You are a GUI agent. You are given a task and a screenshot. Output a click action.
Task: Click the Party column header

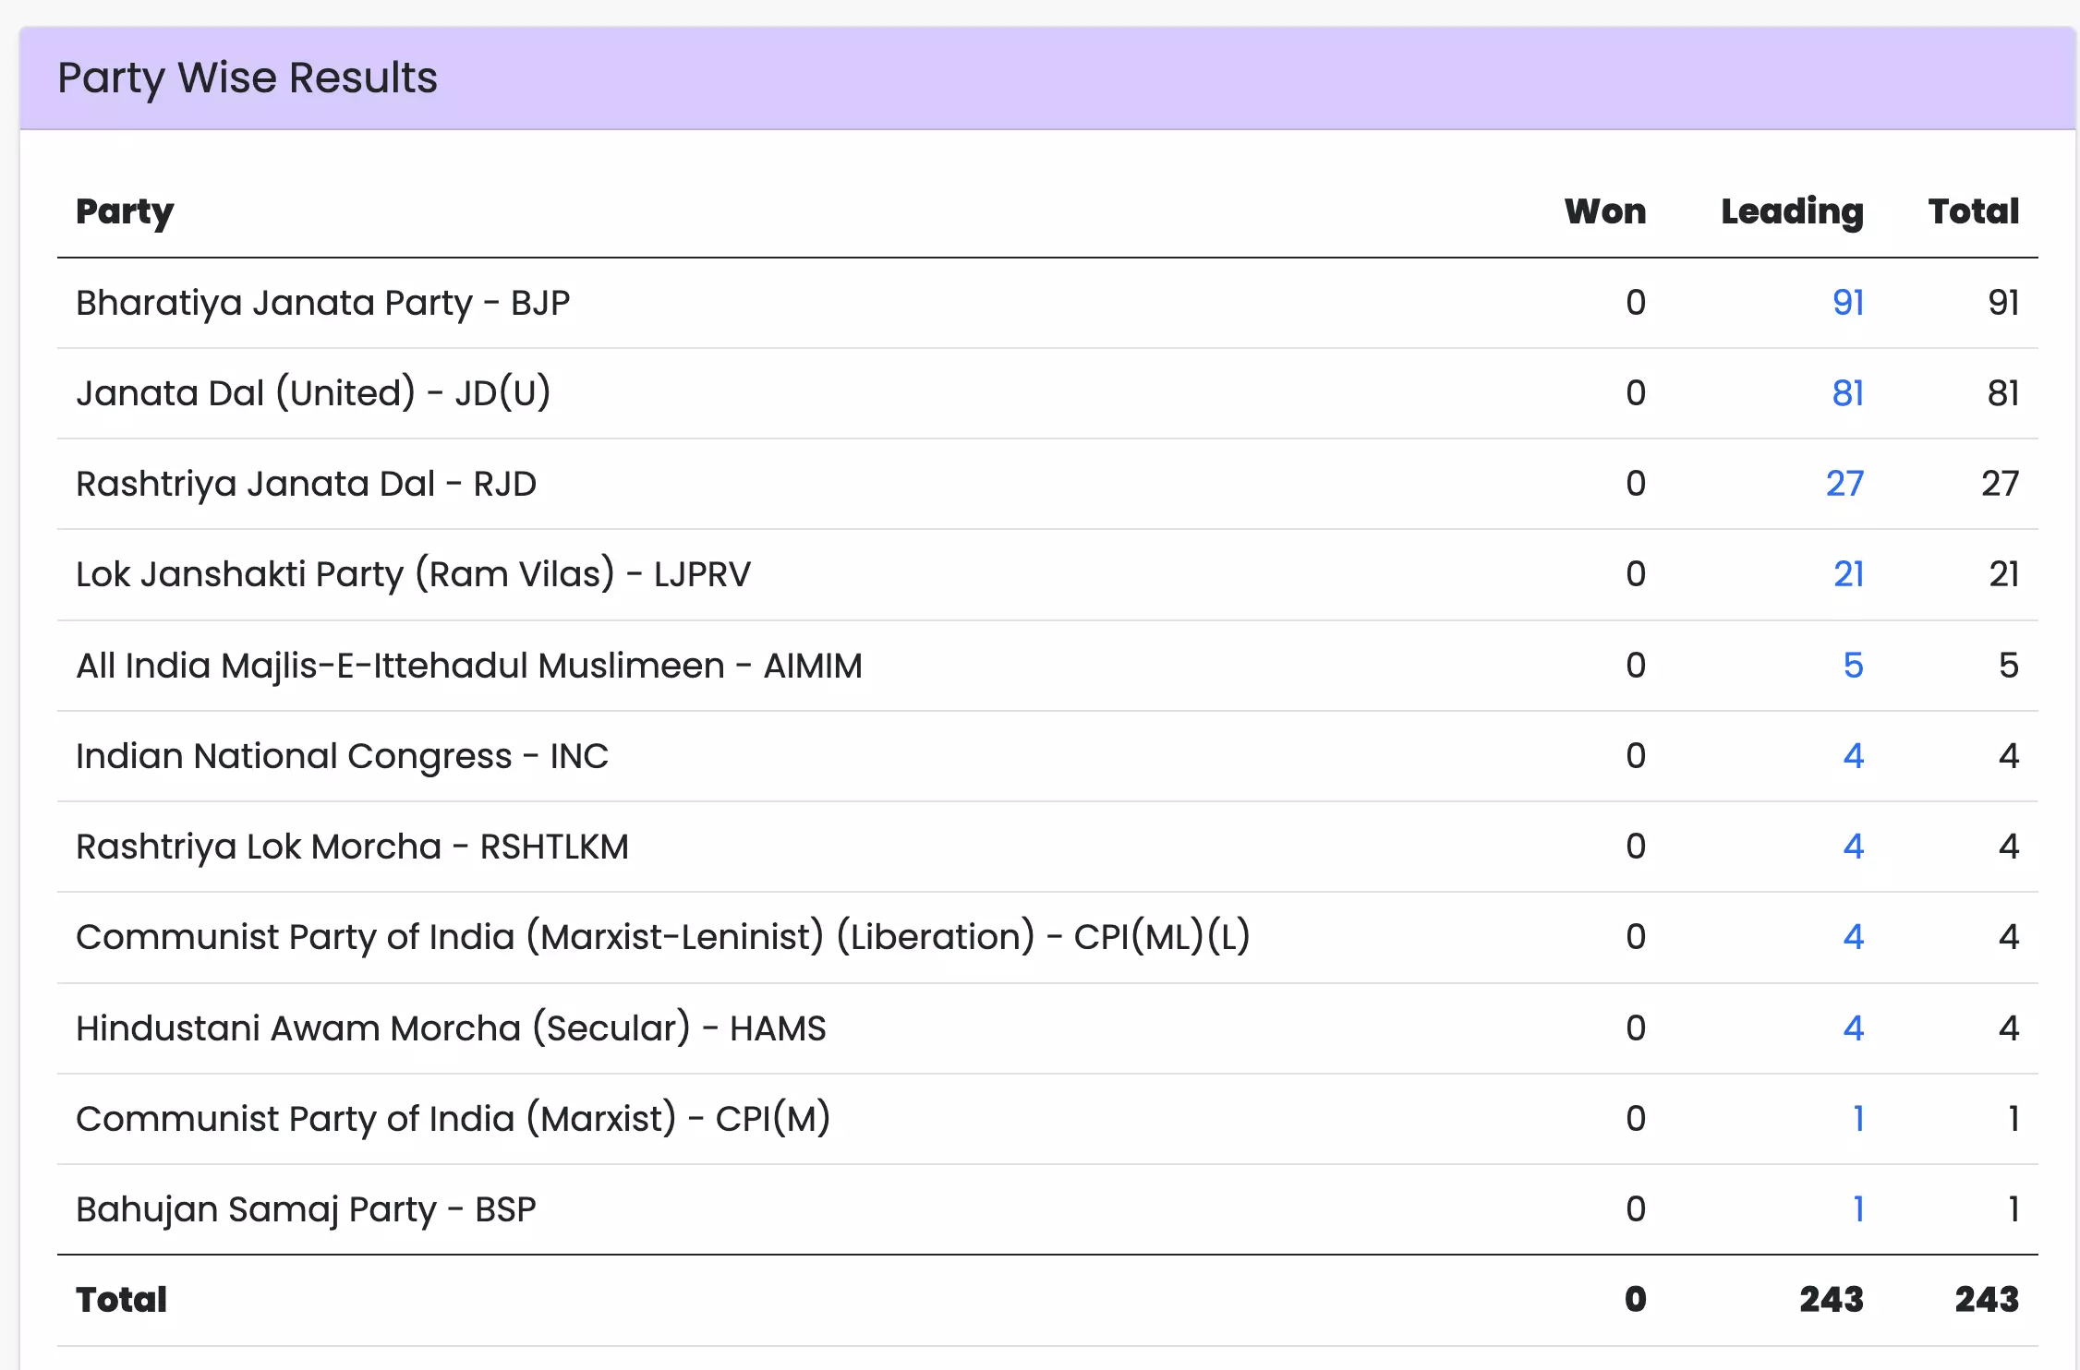click(125, 211)
